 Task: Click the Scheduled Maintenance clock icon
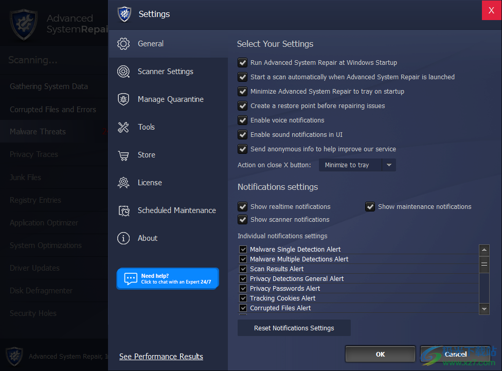[124, 210]
